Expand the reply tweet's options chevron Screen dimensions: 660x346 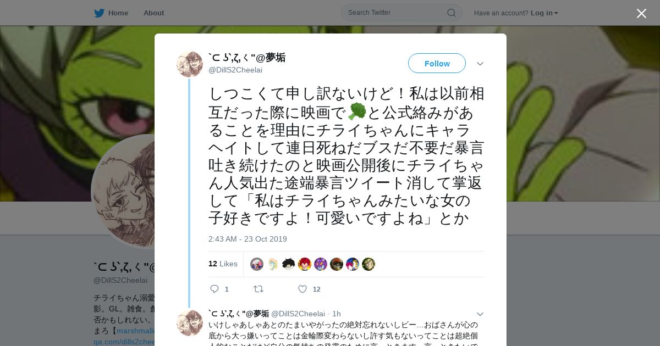pos(480,314)
